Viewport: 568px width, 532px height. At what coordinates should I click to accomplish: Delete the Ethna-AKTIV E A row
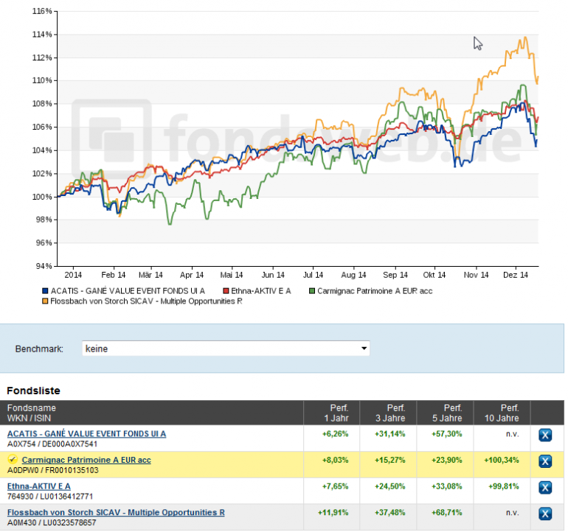[x=545, y=488]
